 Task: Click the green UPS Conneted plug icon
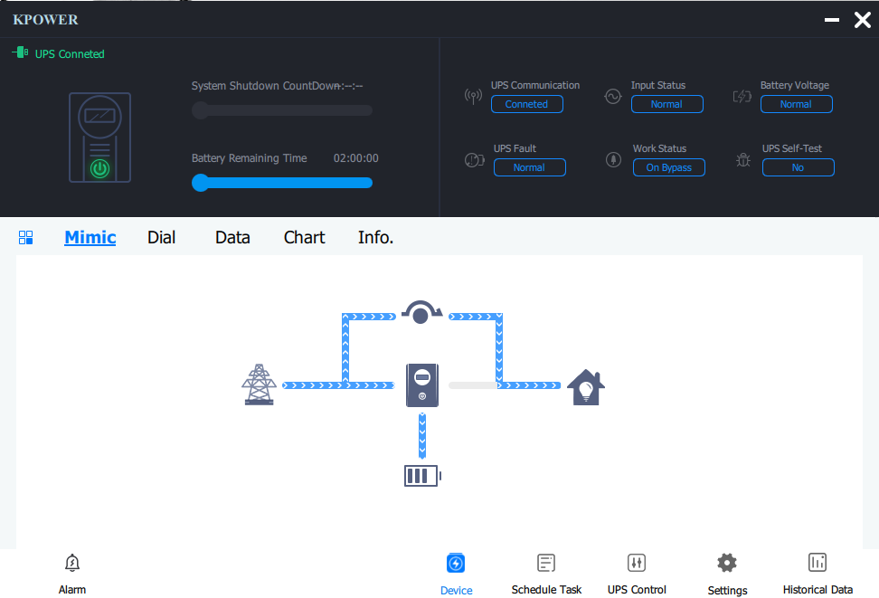click(x=20, y=52)
